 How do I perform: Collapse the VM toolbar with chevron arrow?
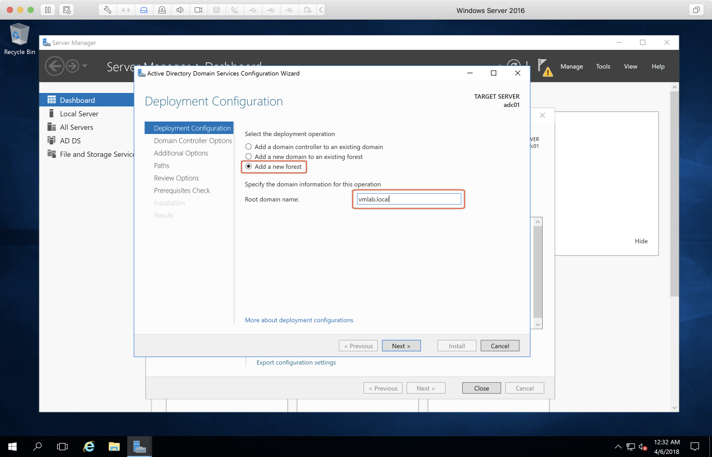(x=321, y=10)
